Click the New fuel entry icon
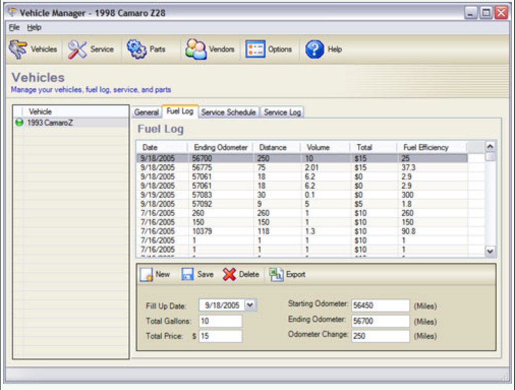 tap(146, 274)
